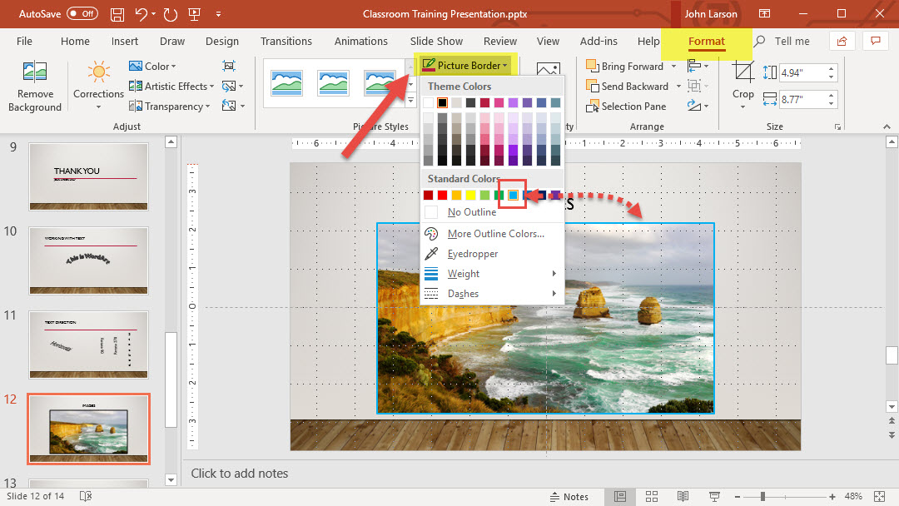The image size is (899, 506).
Task: Switch to the Animations tab
Action: (360, 42)
